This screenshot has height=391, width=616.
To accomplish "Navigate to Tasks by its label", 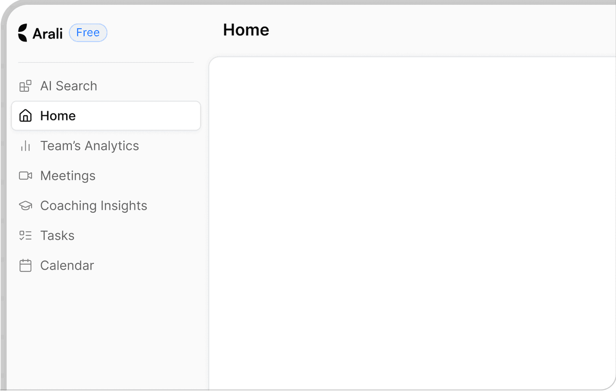I will pyautogui.click(x=57, y=236).
